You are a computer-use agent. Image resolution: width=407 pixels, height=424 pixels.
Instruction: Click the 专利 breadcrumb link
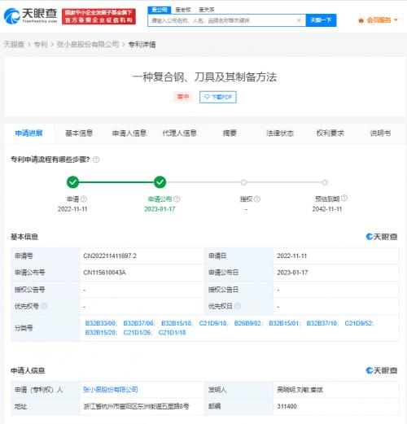point(41,44)
